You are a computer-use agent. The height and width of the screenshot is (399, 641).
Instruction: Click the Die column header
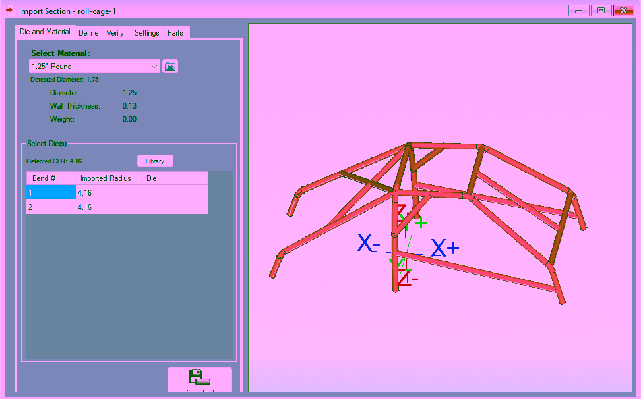175,178
